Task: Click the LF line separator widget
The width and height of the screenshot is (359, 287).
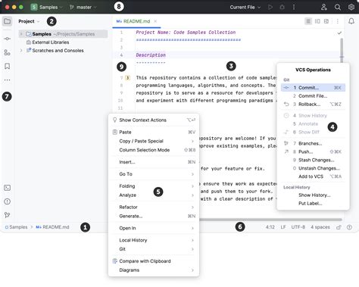Action: [x=283, y=227]
